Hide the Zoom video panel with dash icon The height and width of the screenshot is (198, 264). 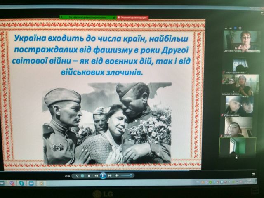coord(226,28)
